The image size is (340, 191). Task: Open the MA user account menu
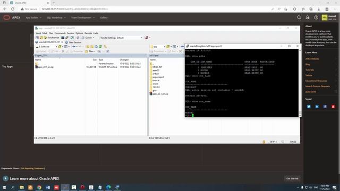point(328,18)
